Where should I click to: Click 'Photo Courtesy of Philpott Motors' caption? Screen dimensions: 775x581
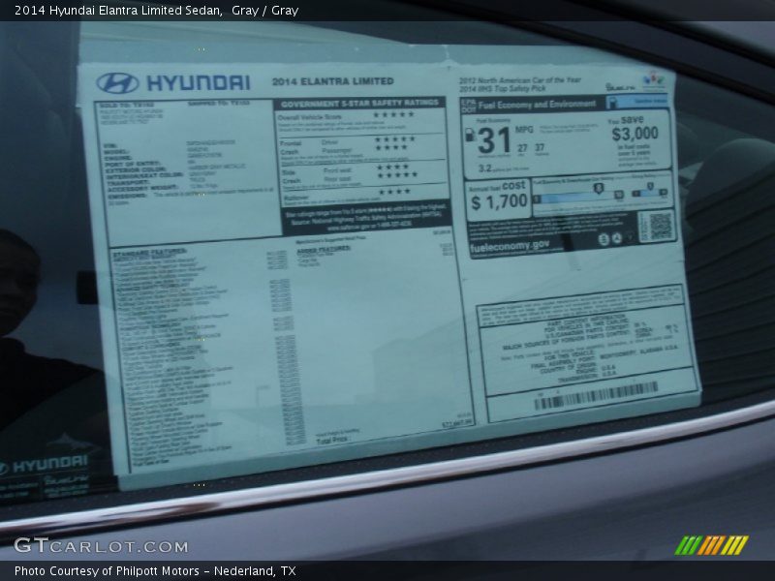(x=107, y=571)
